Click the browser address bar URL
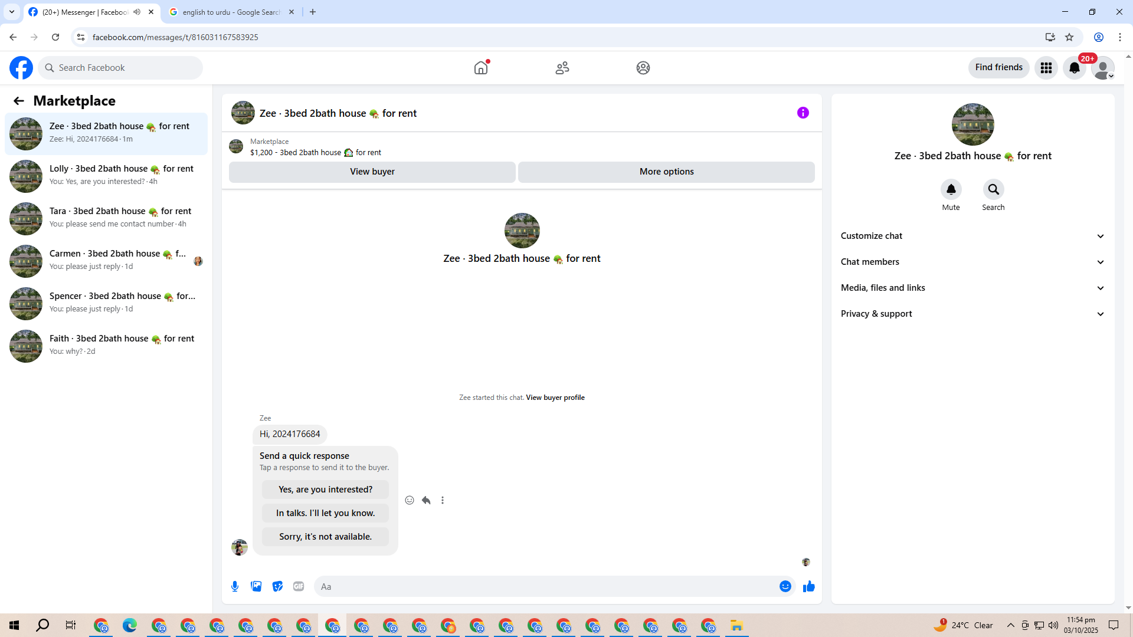Image resolution: width=1133 pixels, height=637 pixels. click(175, 37)
